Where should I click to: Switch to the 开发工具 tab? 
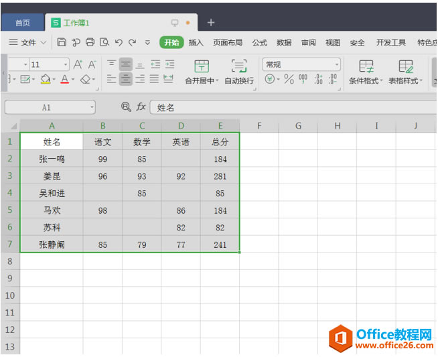pos(391,42)
